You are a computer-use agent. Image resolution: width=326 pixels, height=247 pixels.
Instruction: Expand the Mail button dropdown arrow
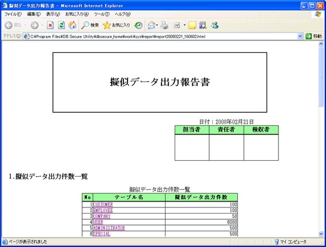coord(157,26)
